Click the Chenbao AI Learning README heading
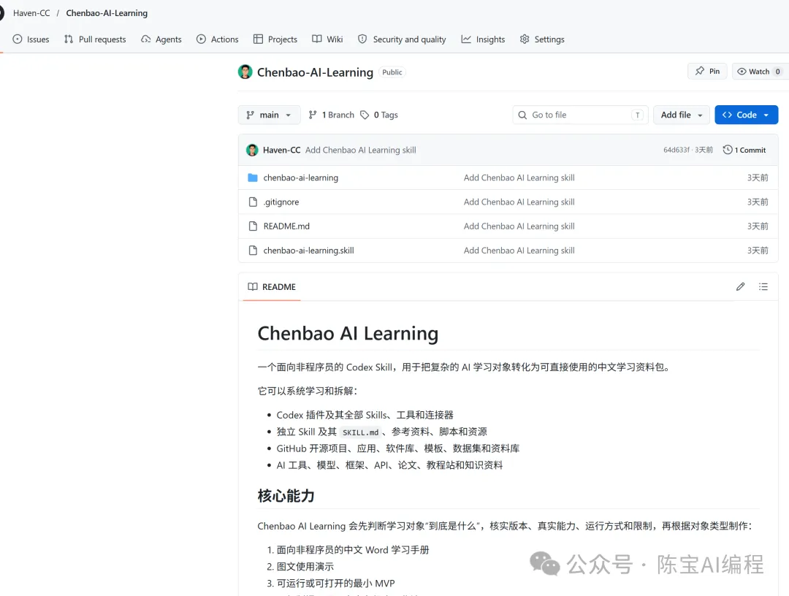This screenshot has width=789, height=596. click(348, 334)
